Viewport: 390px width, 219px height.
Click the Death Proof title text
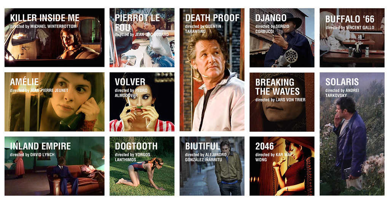click(212, 18)
